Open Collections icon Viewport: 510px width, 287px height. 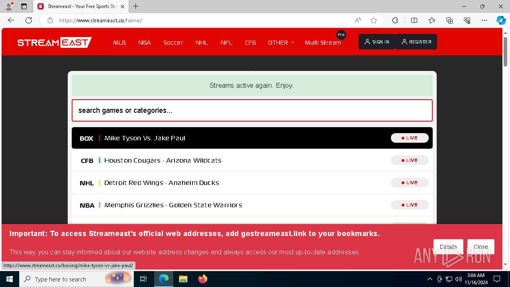[x=449, y=20]
